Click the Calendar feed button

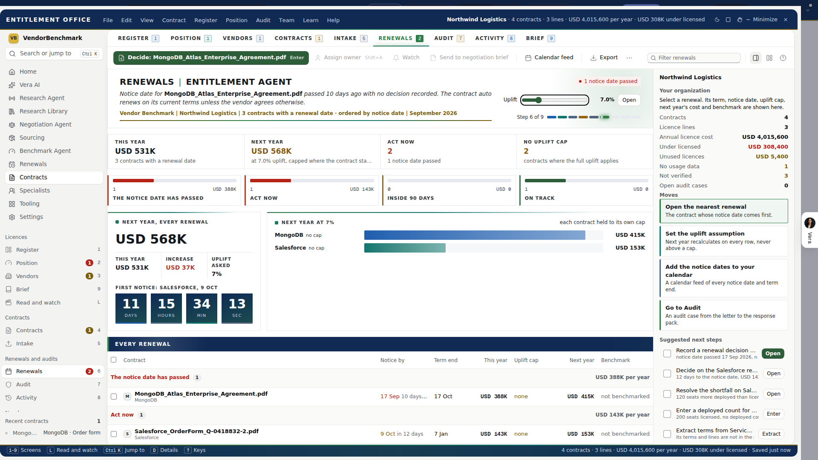pyautogui.click(x=549, y=57)
